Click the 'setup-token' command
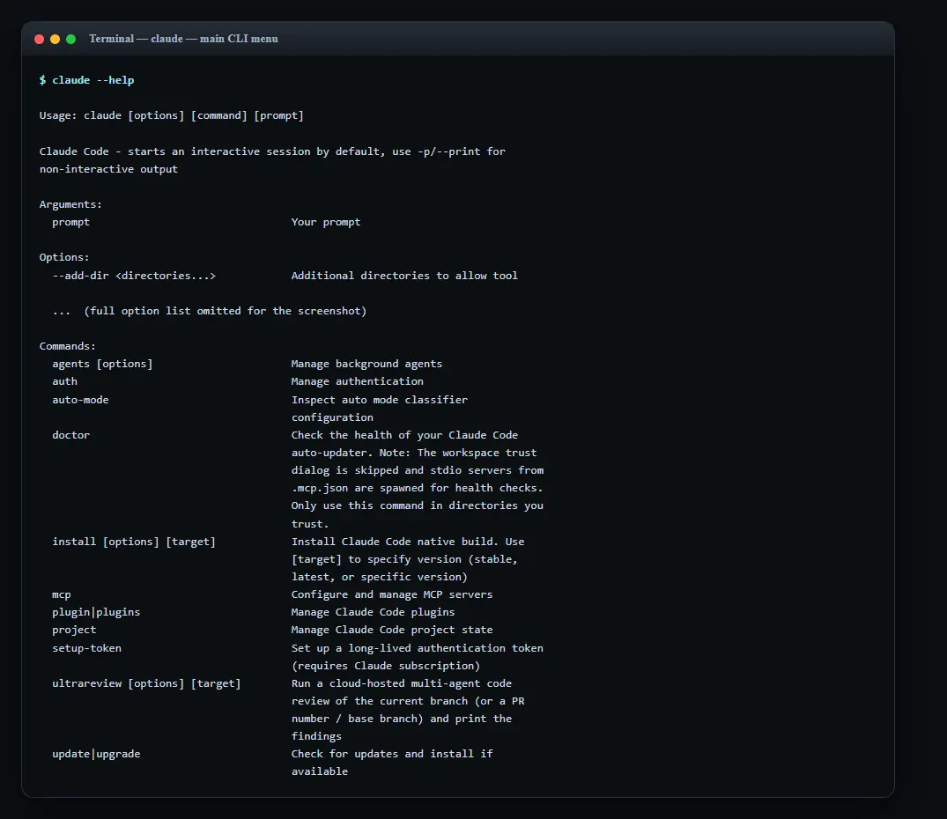Screen dimensions: 947x819 [x=86, y=648]
